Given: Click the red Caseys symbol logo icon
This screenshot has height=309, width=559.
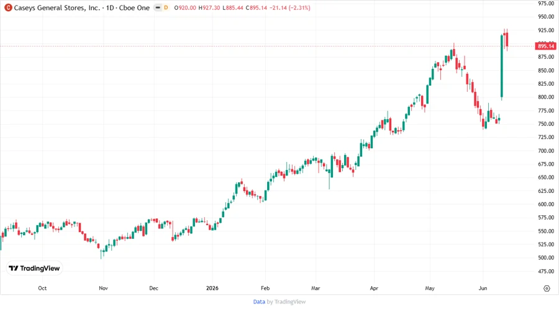Looking at the screenshot, I should point(8,8).
